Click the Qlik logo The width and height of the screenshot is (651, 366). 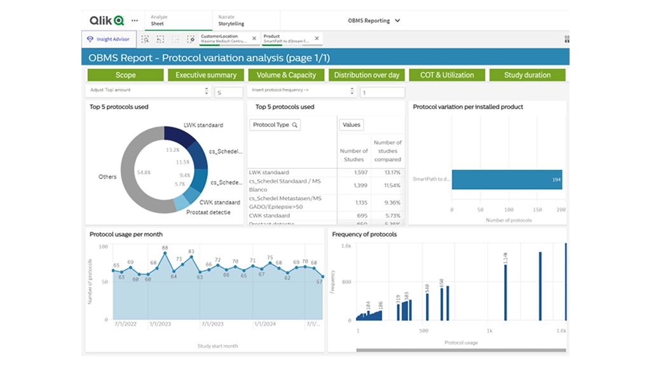pos(107,20)
